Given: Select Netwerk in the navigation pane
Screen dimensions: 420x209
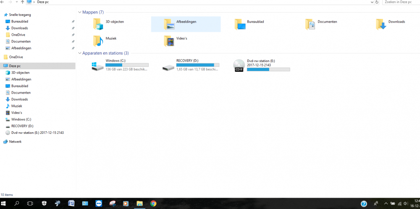Looking at the screenshot, I should (x=15, y=141).
